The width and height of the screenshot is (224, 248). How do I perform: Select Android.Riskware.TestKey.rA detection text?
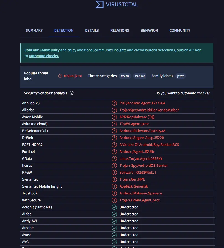142,131
